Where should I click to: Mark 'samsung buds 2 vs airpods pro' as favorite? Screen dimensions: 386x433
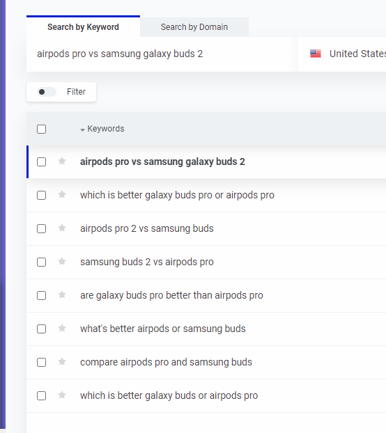click(62, 261)
